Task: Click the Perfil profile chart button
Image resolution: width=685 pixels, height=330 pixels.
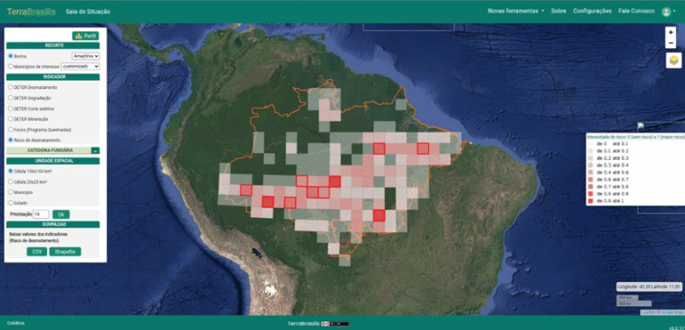Action: (x=86, y=36)
